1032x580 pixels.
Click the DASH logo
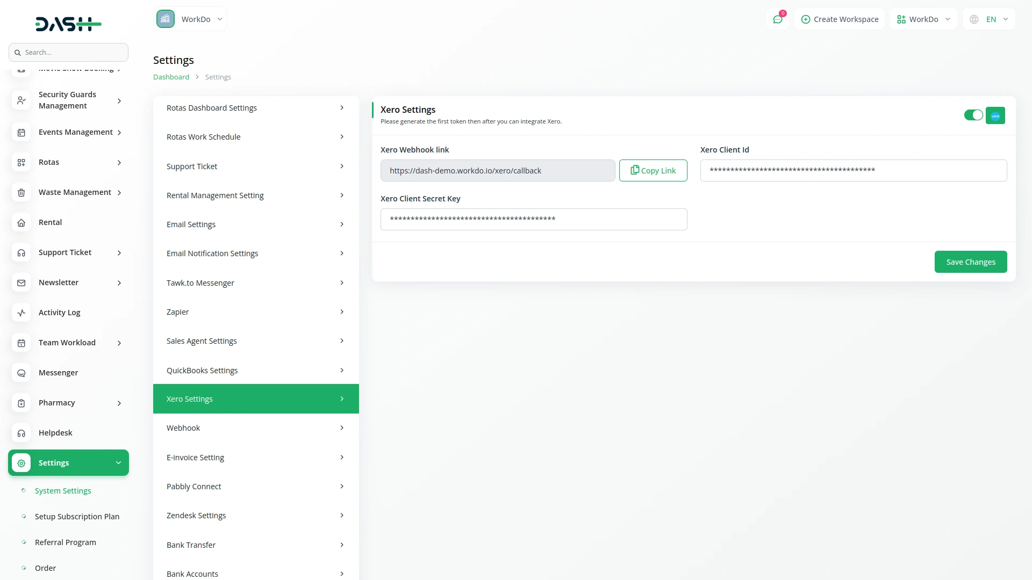(x=68, y=24)
